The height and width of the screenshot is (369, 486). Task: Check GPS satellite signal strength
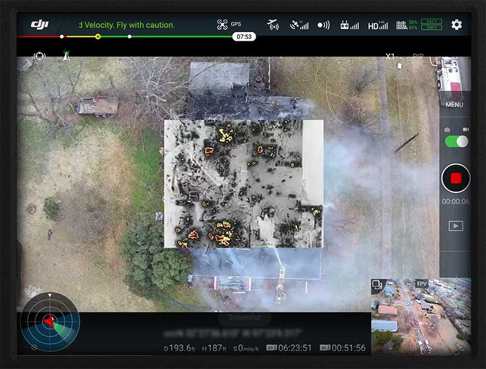(x=299, y=25)
